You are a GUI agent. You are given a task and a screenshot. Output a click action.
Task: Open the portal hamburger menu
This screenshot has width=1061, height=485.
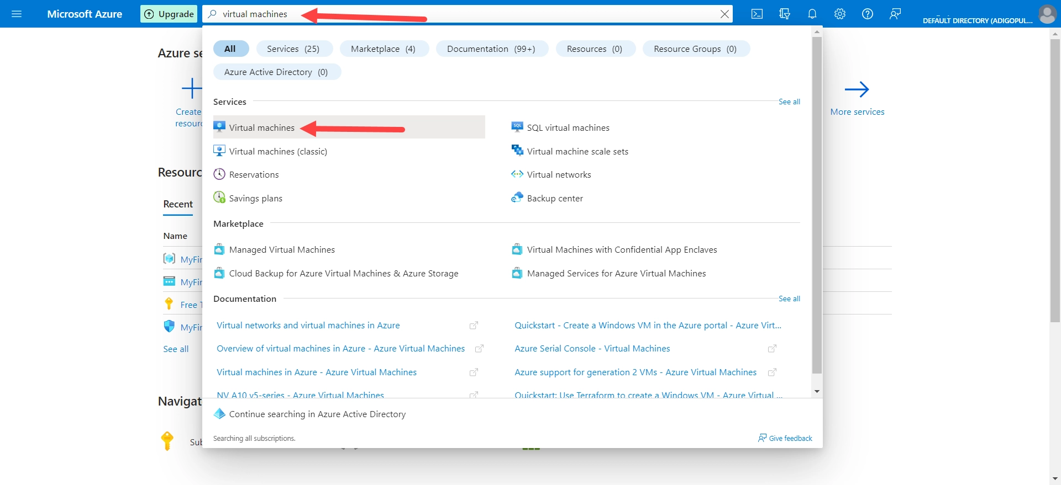(x=17, y=14)
